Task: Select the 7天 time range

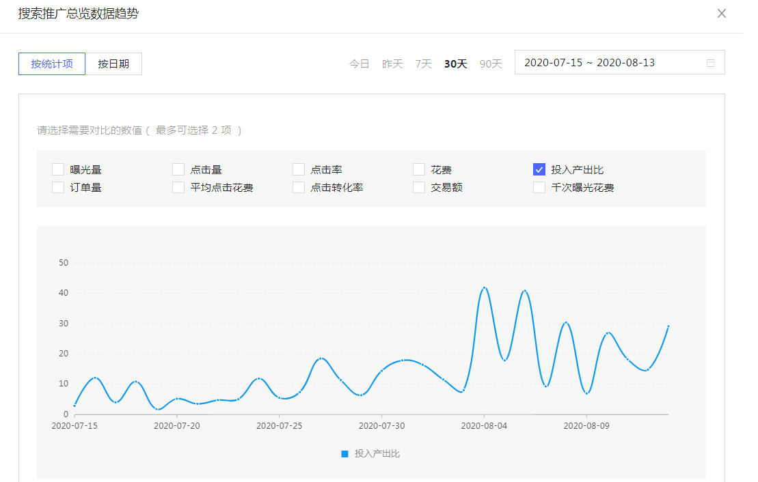Action: click(423, 63)
